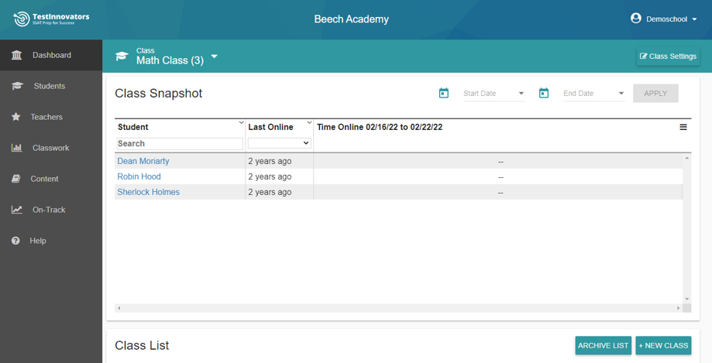This screenshot has height=363, width=712.
Task: Click the Help question mark icon
Action: point(16,241)
